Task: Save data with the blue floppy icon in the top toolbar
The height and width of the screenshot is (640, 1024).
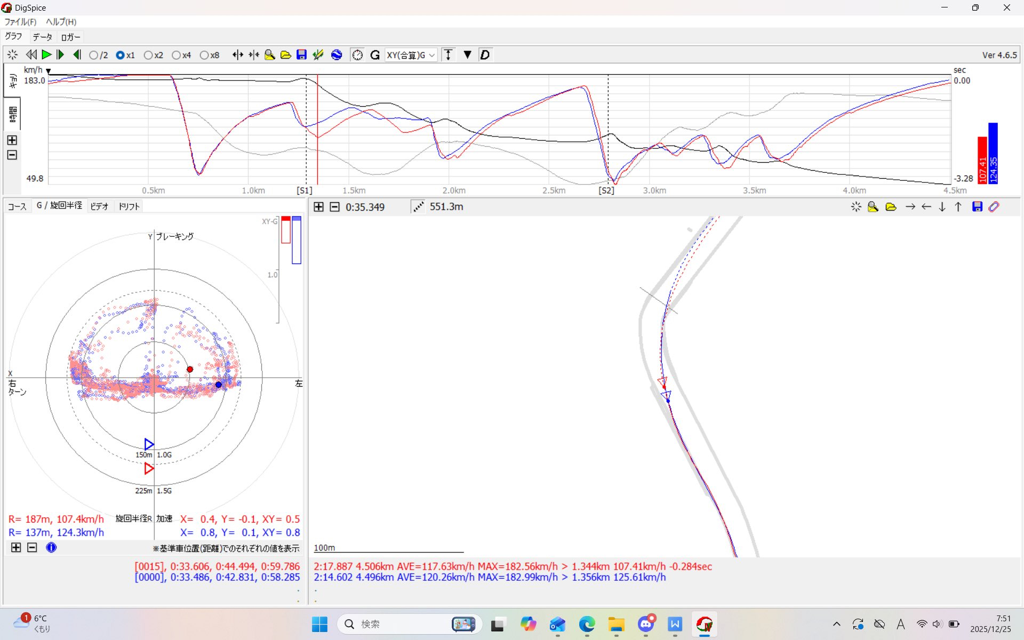Action: pyautogui.click(x=301, y=55)
